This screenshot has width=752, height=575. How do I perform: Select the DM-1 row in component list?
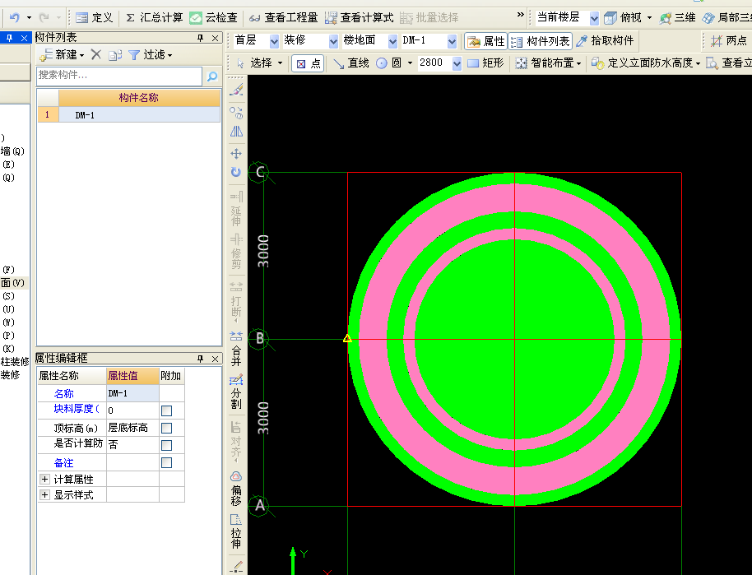click(129, 115)
